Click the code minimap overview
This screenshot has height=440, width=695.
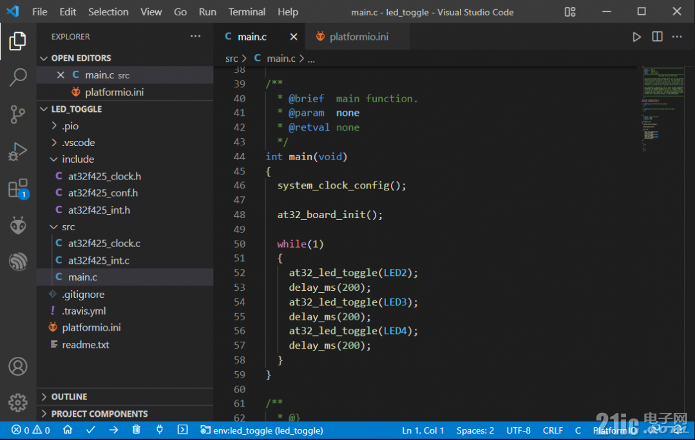coord(663,109)
